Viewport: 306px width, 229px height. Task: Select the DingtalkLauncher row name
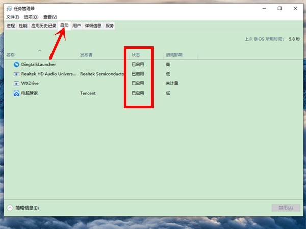click(x=38, y=64)
